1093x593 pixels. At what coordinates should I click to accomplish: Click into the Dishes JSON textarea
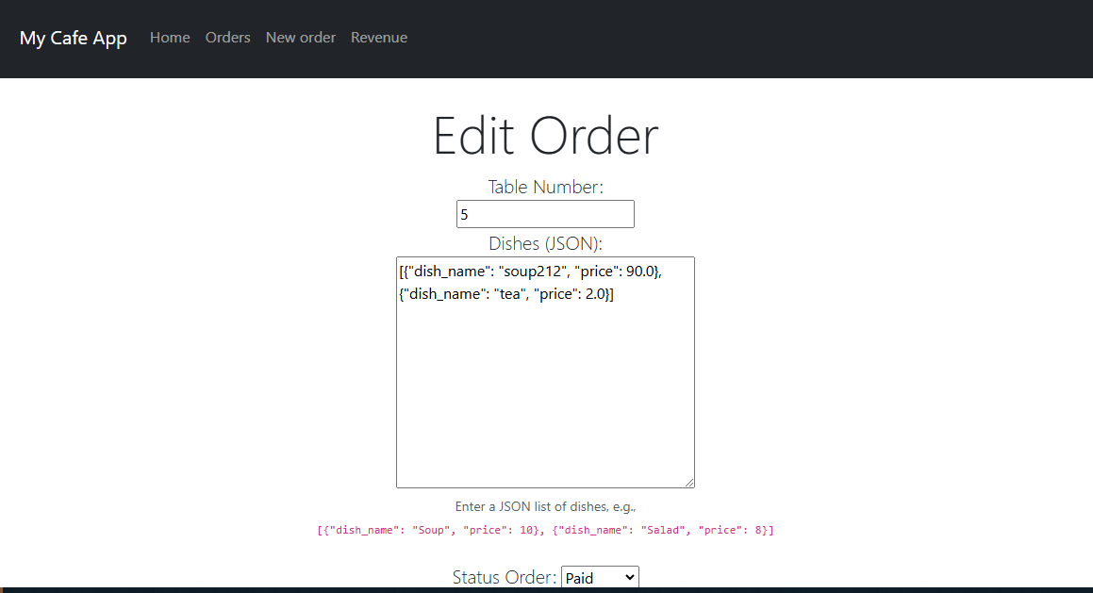point(545,372)
